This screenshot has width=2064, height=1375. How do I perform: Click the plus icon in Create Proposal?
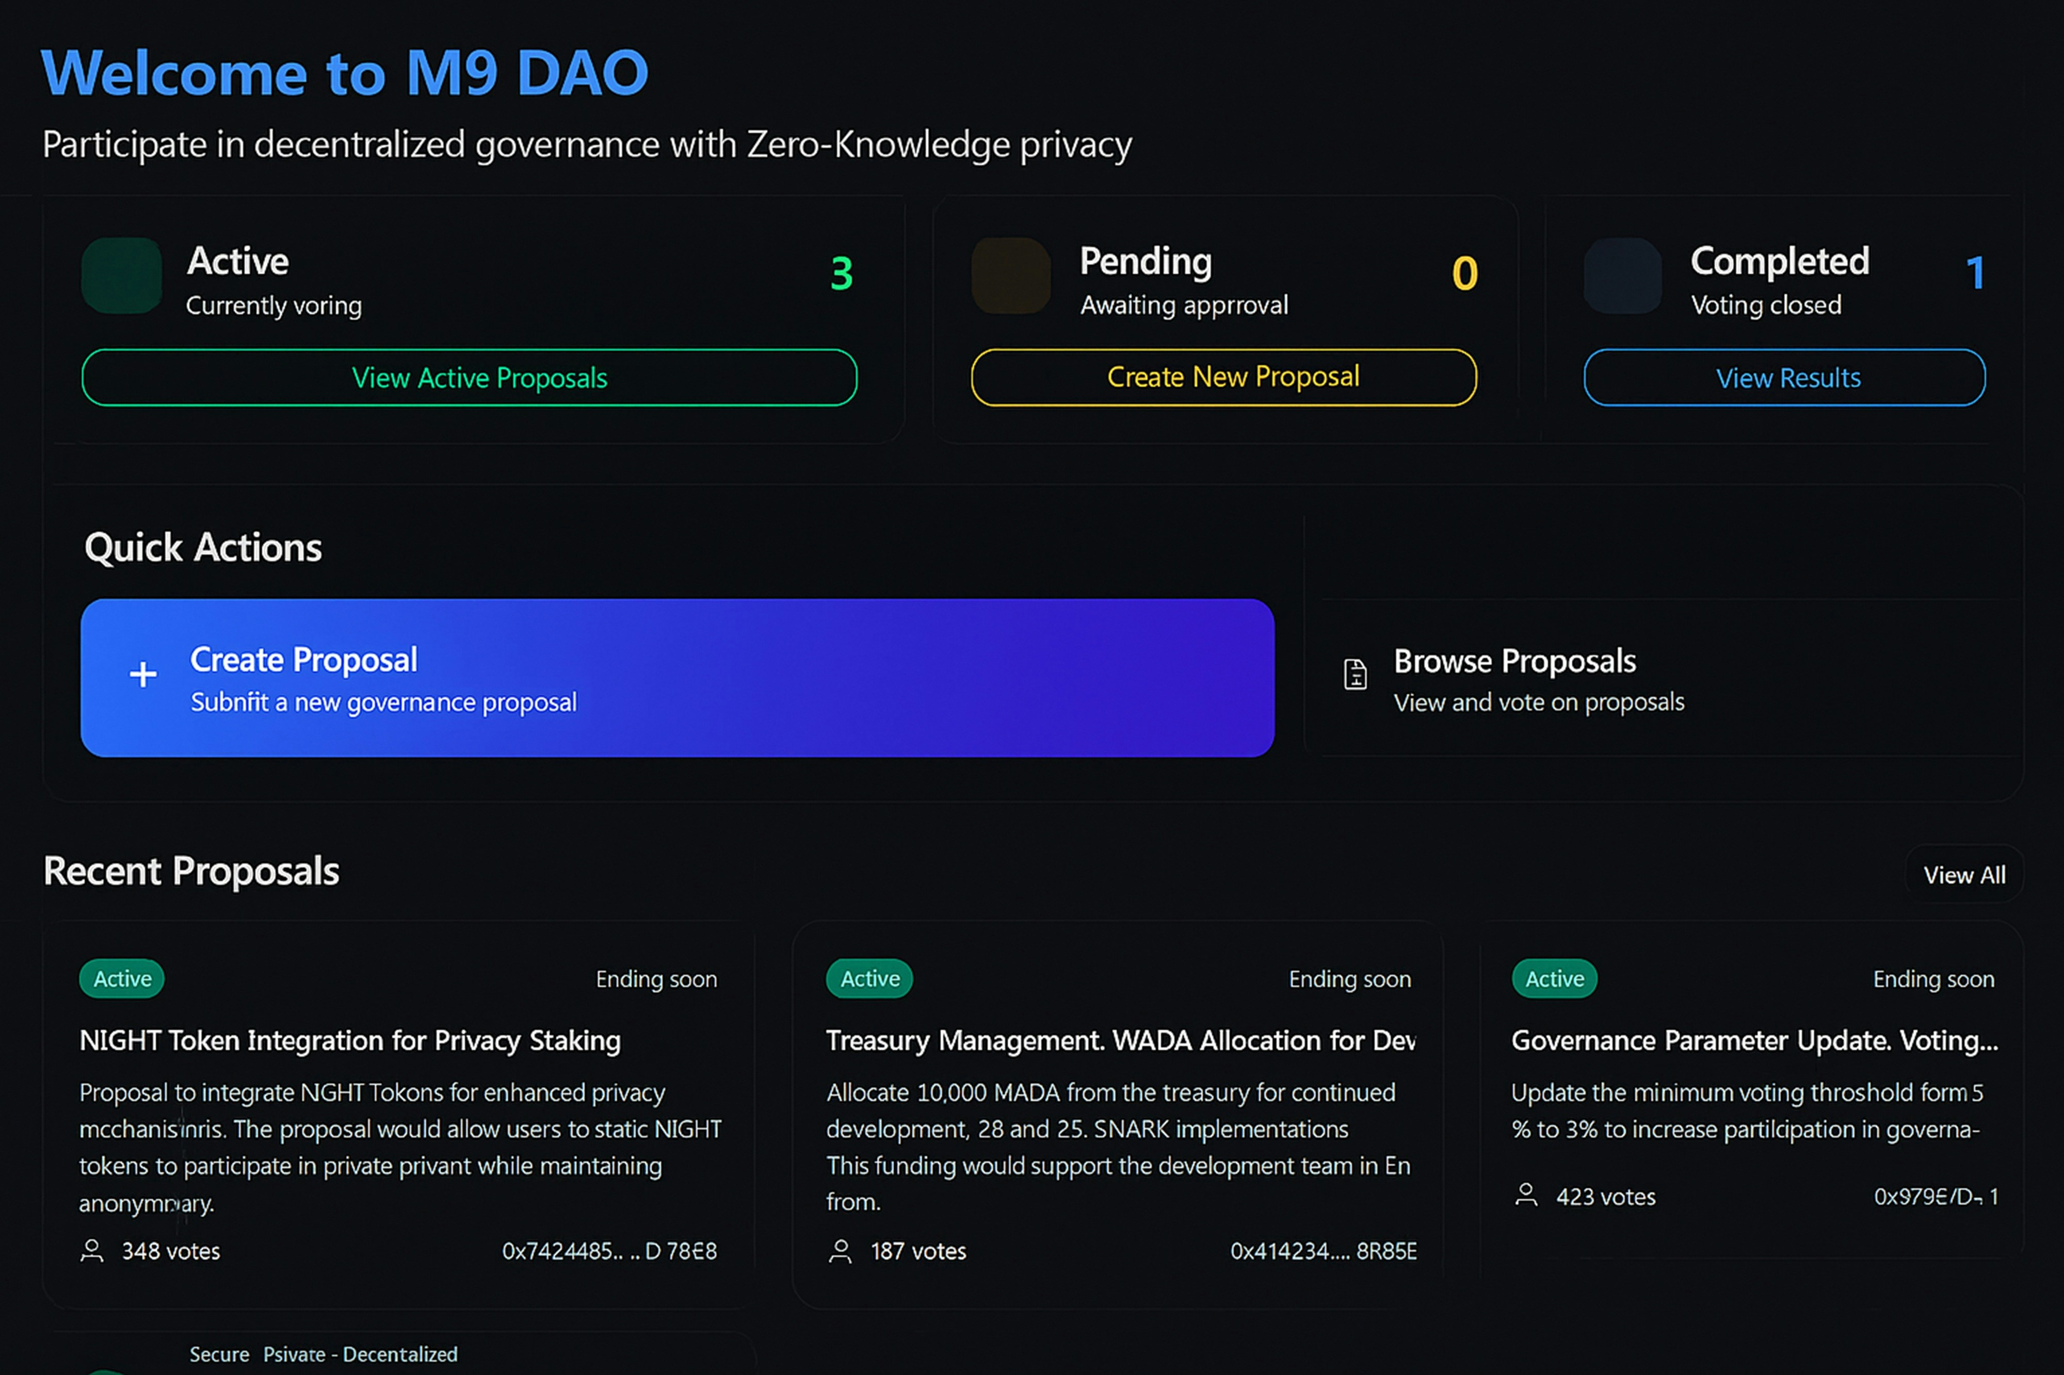[x=143, y=674]
